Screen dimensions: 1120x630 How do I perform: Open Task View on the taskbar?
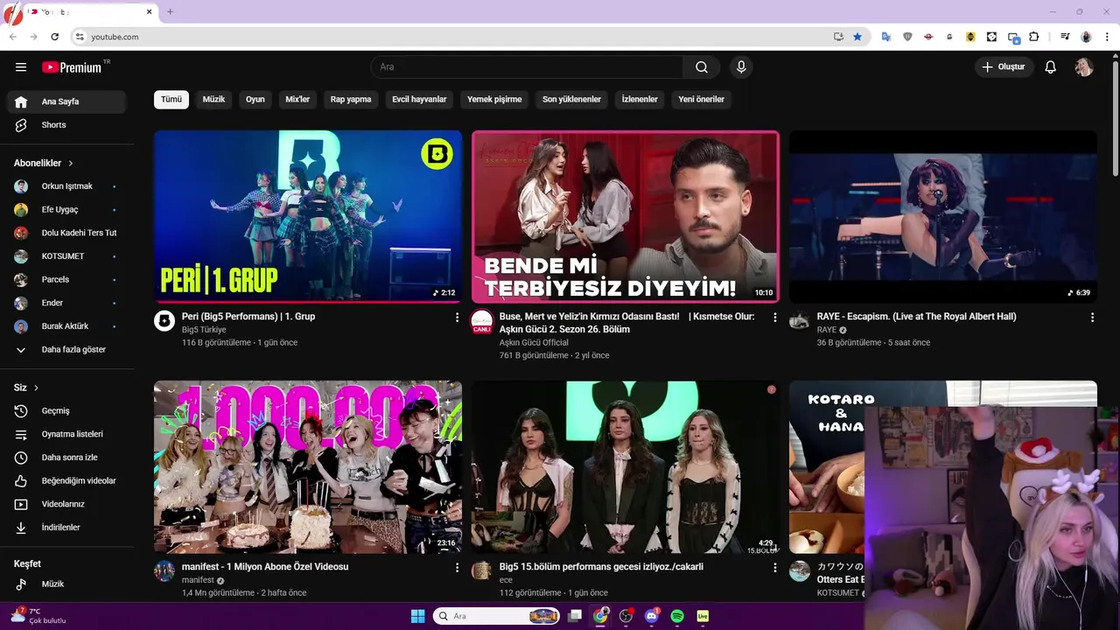575,616
